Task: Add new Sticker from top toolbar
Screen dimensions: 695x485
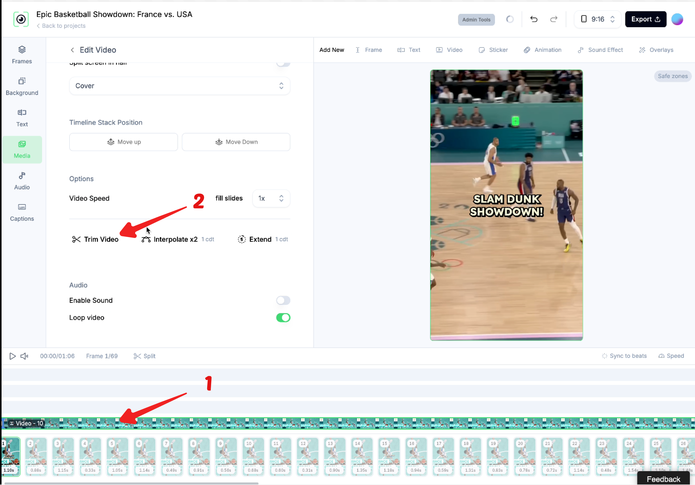Action: click(493, 50)
